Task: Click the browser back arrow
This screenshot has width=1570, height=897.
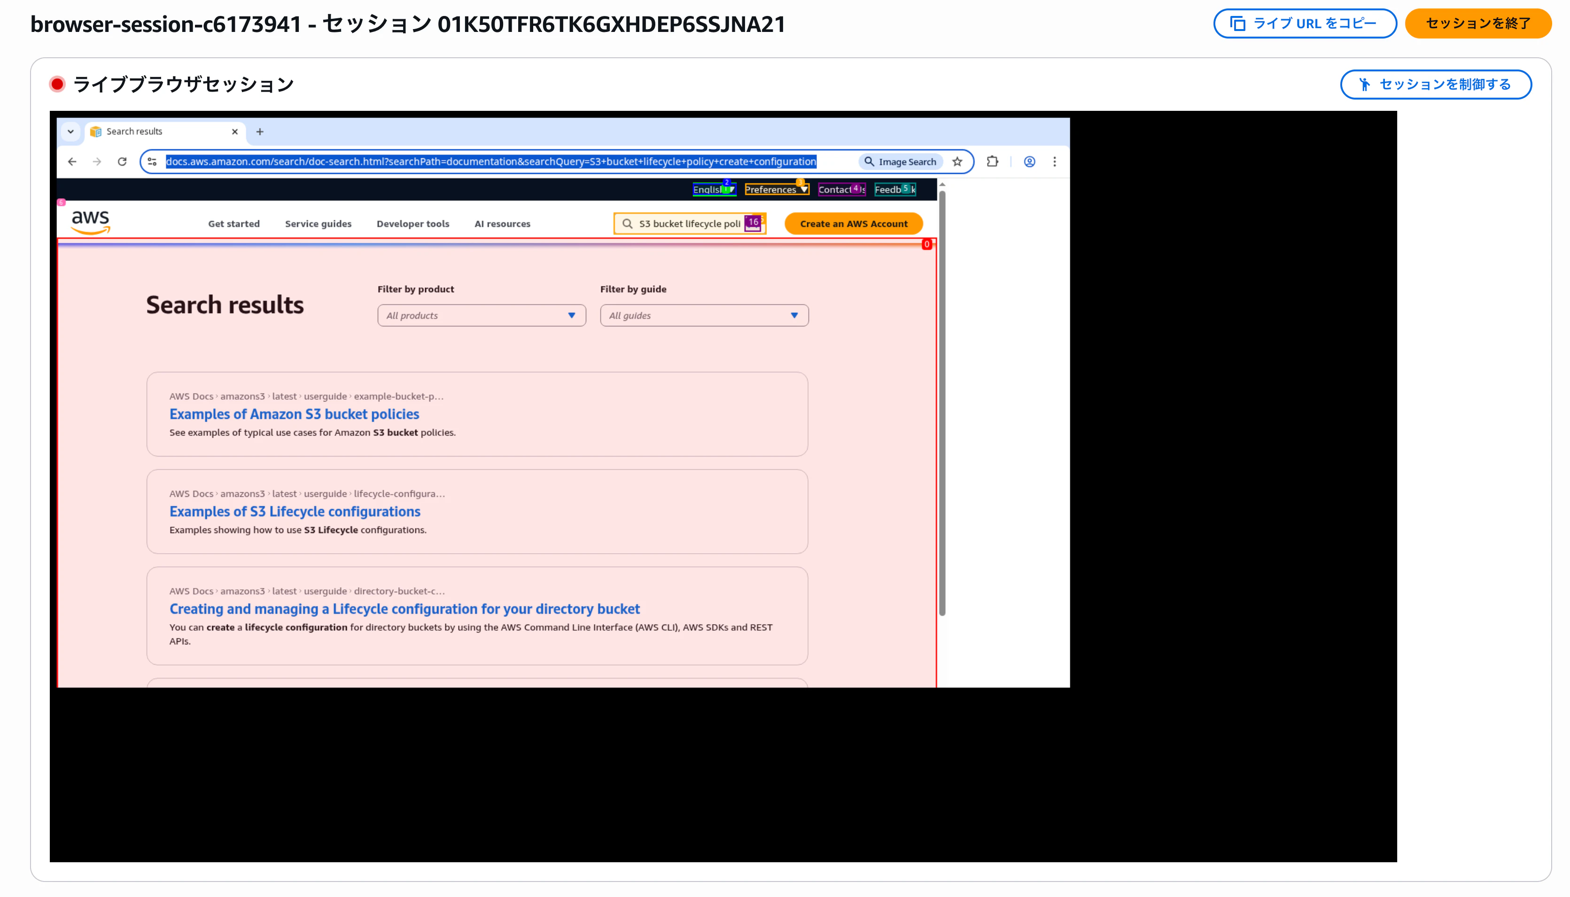Action: 72,162
